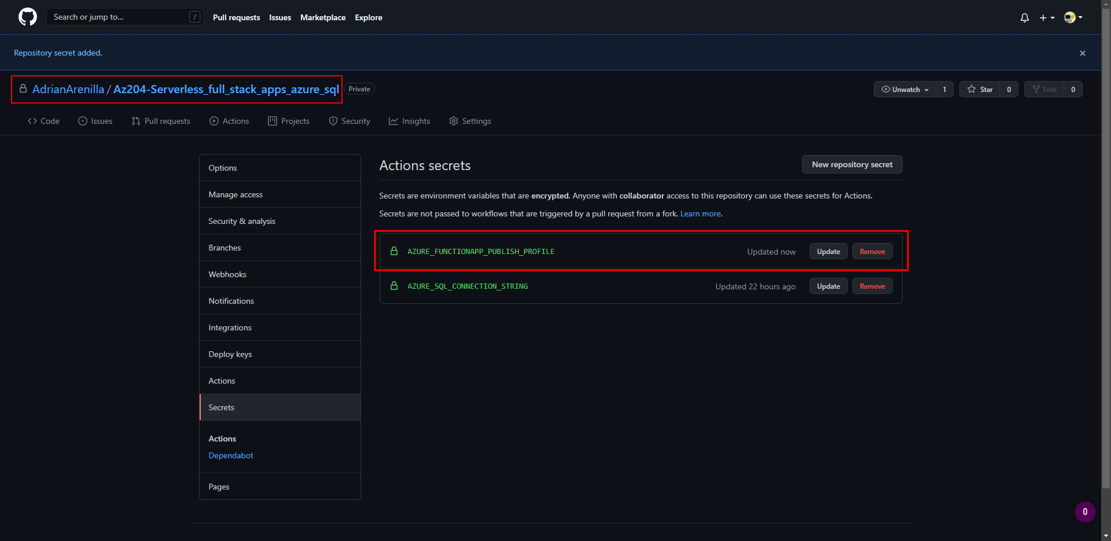
Task: Open the AdrianArenilla profile link
Action: [68, 89]
